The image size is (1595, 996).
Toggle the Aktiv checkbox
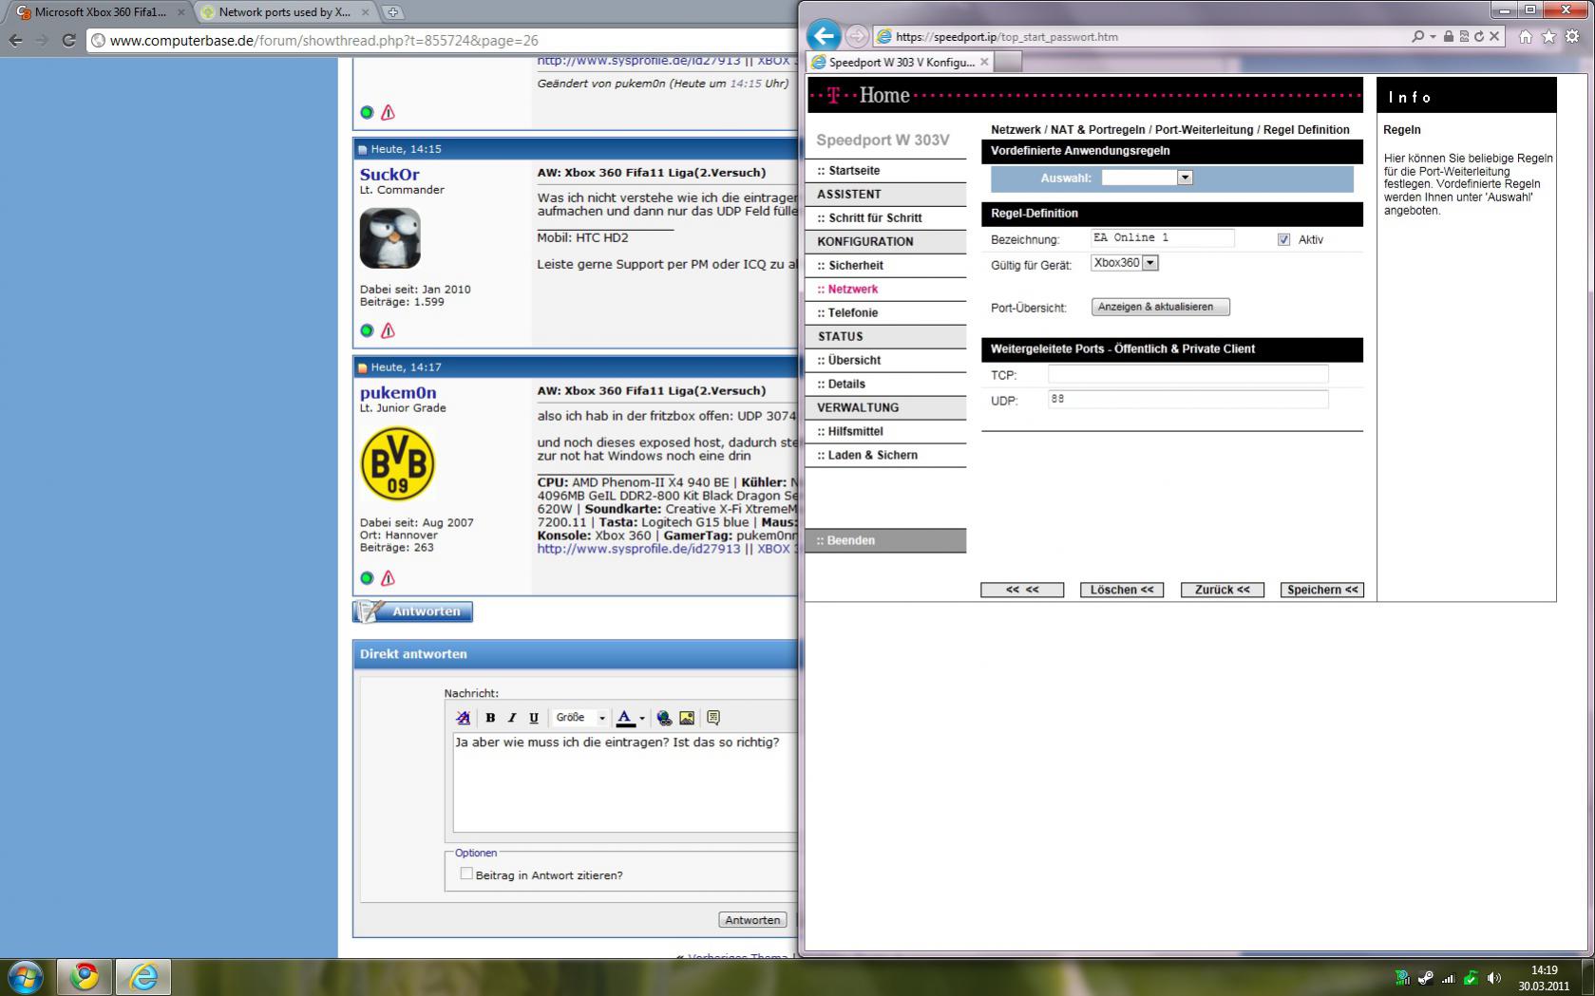pyautogui.click(x=1284, y=239)
